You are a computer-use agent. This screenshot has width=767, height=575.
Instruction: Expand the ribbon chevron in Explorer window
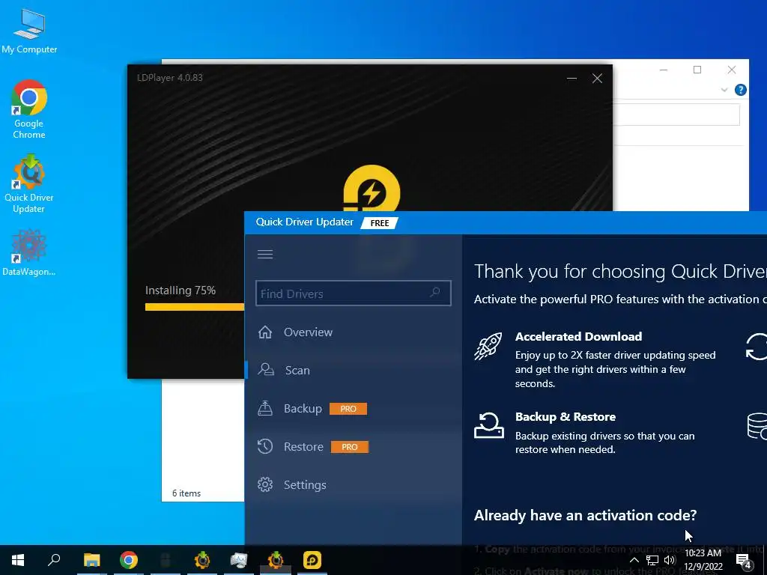724,90
